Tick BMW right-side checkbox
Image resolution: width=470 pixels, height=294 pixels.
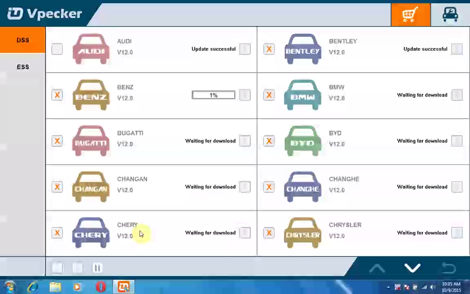(457, 95)
